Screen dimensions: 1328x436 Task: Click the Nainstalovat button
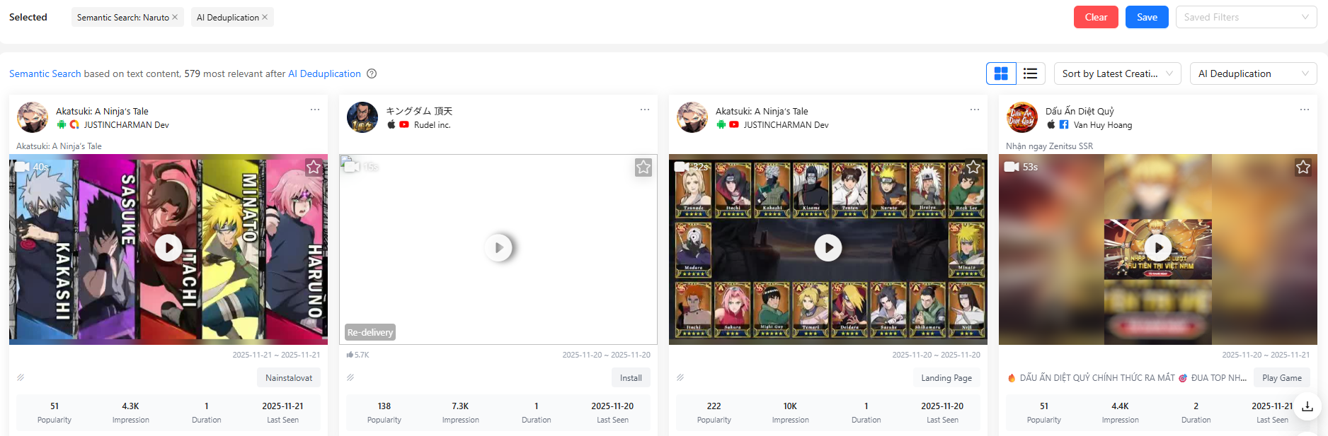(x=289, y=377)
